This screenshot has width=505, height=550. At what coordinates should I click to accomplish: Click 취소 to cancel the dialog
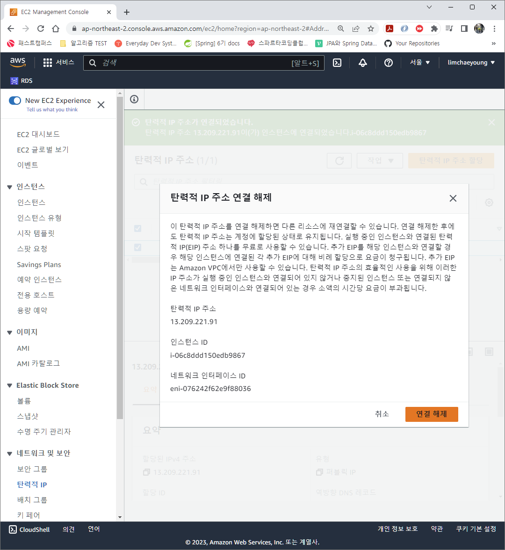[x=382, y=414]
